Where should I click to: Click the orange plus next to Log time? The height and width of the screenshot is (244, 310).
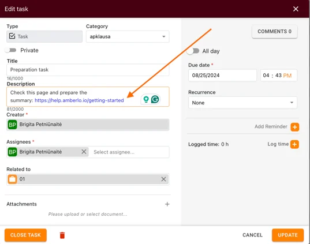click(x=294, y=144)
